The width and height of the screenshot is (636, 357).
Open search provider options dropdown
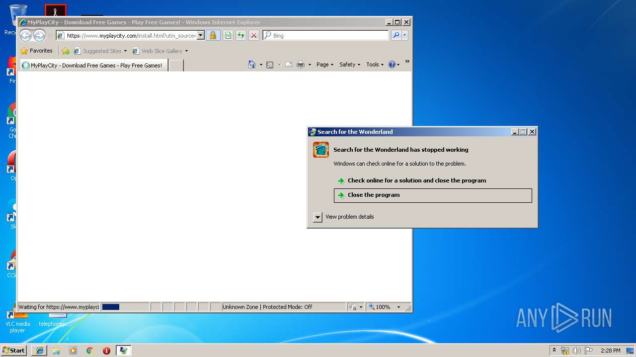point(405,36)
